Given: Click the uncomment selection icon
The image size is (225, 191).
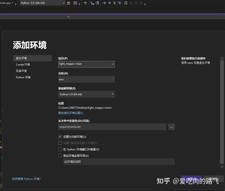Looking at the screenshot, I should tap(119, 3).
